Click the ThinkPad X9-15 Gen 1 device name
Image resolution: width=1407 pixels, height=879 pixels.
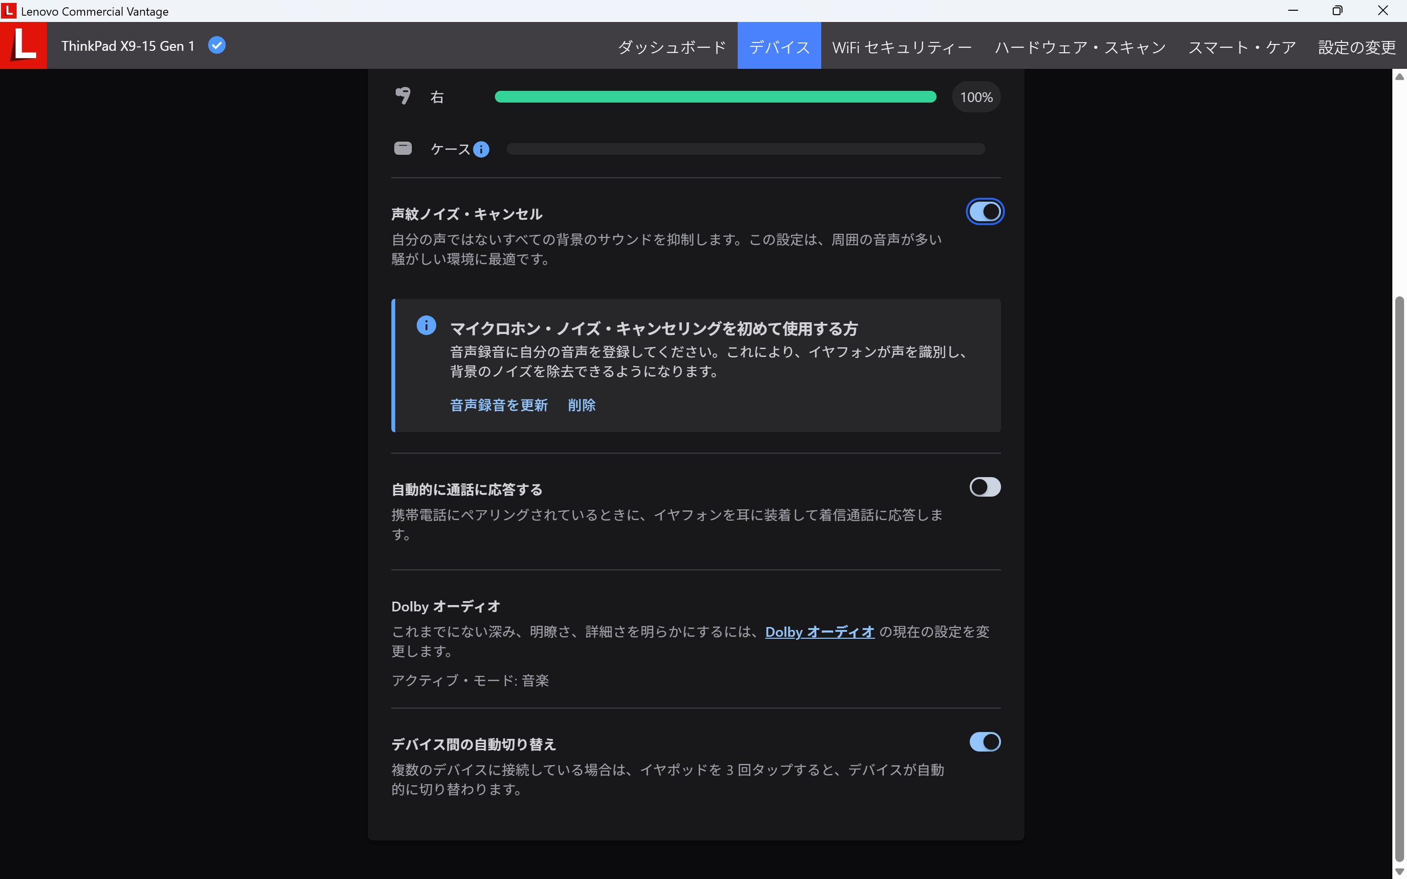pyautogui.click(x=128, y=46)
